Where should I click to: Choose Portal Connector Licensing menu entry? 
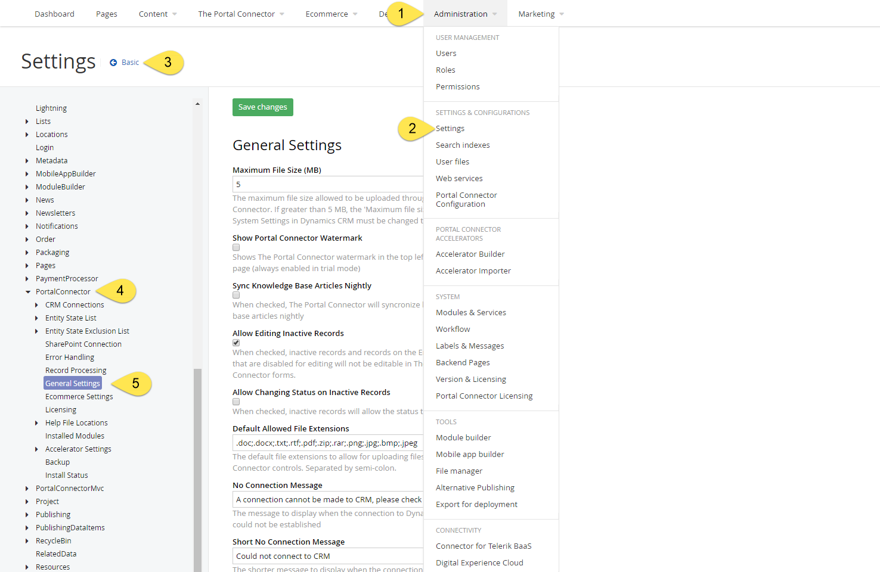coord(484,396)
